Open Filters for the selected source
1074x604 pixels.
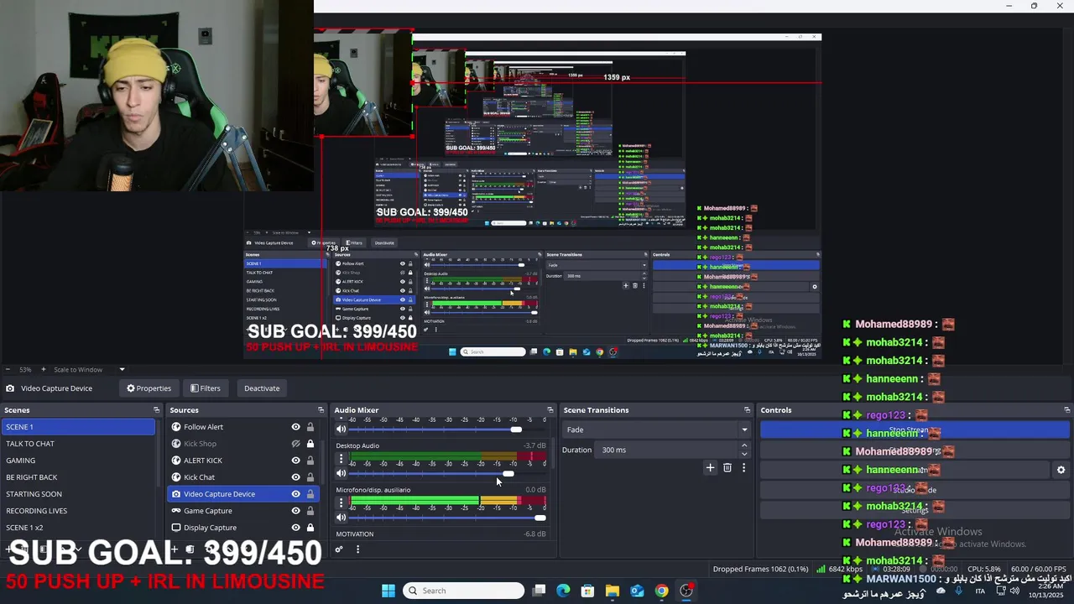click(206, 388)
